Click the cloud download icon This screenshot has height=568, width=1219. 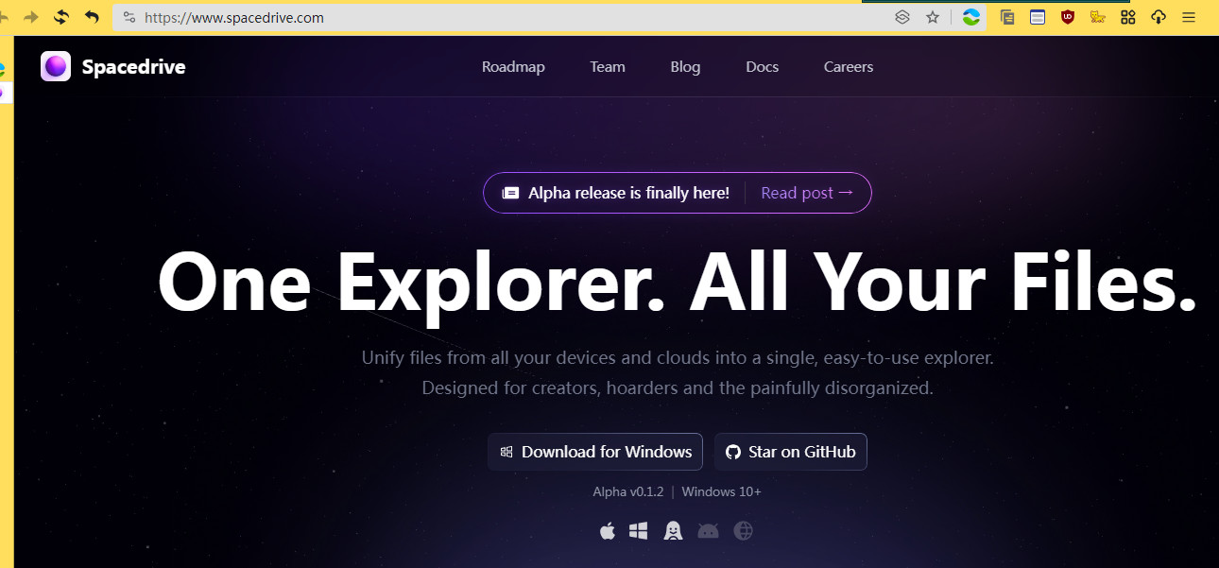click(1159, 17)
